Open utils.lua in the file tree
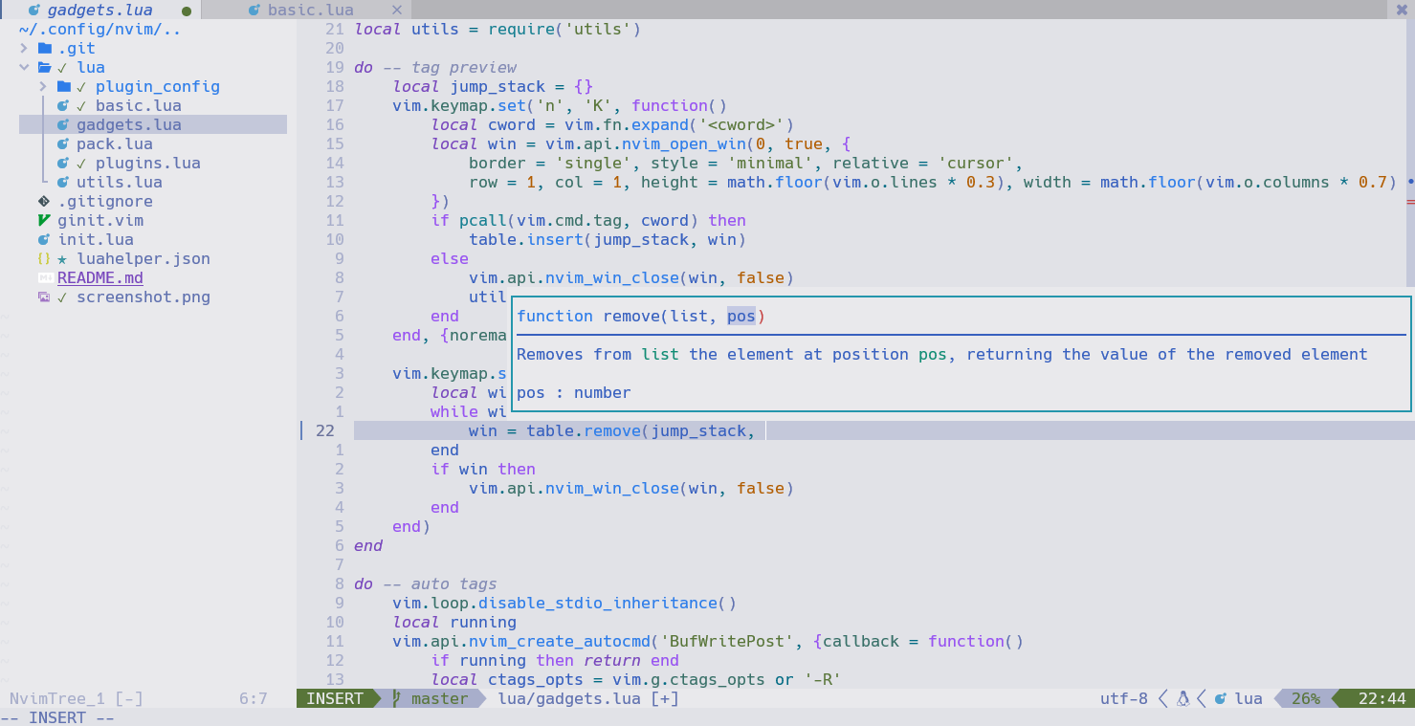Screen dimensions: 1415x726 click(120, 182)
